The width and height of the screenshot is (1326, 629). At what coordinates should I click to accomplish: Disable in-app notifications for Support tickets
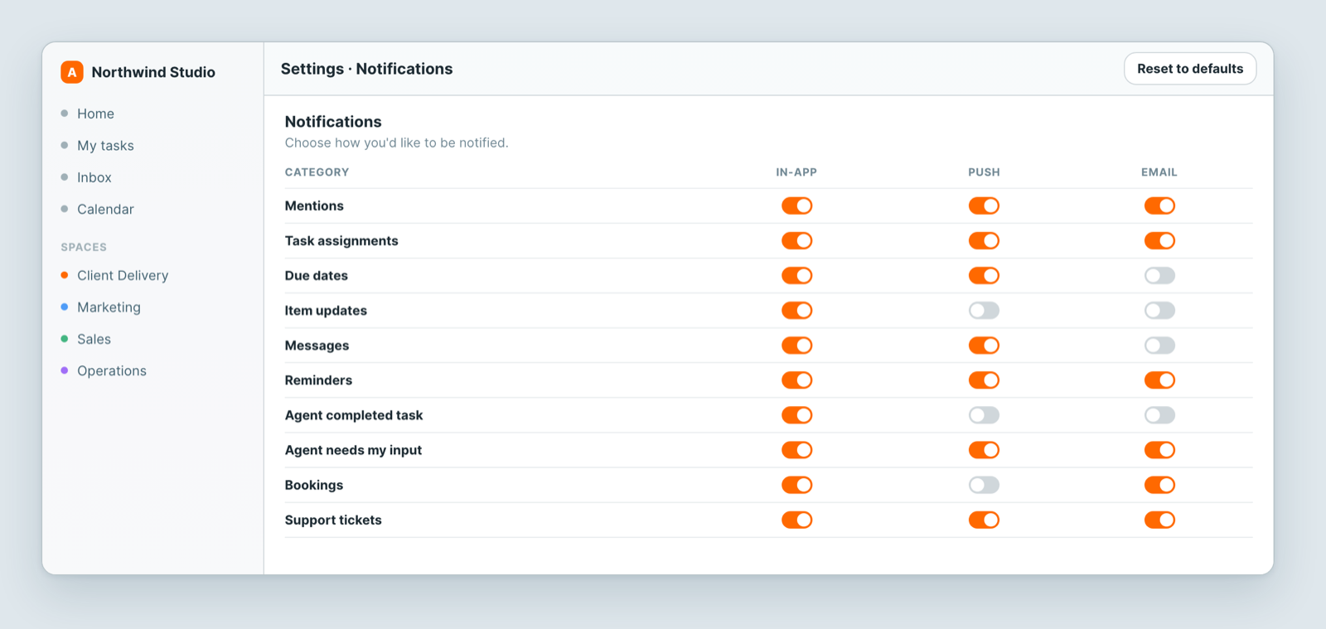797,520
